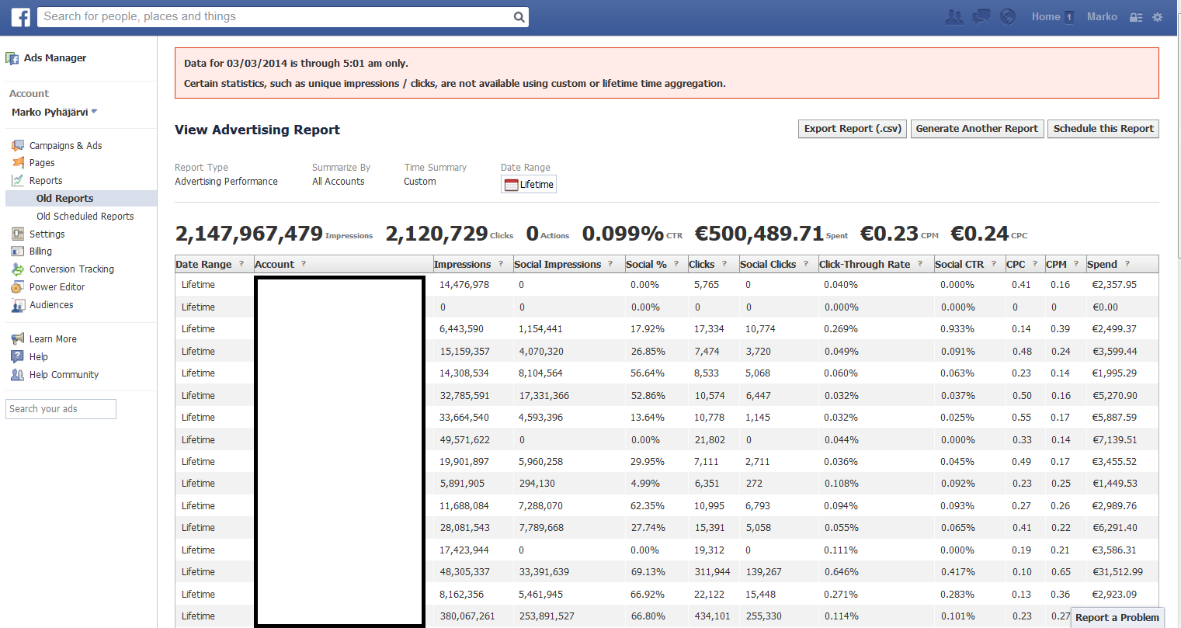Image resolution: width=1181 pixels, height=628 pixels.
Task: Click the Ads Manager icon in sidebar
Action: [x=12, y=58]
